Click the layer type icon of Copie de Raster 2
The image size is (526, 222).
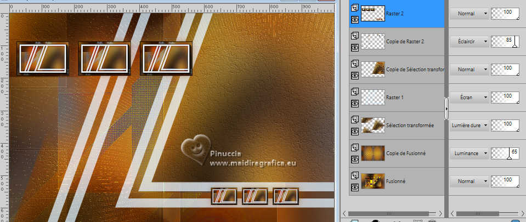tap(354, 35)
